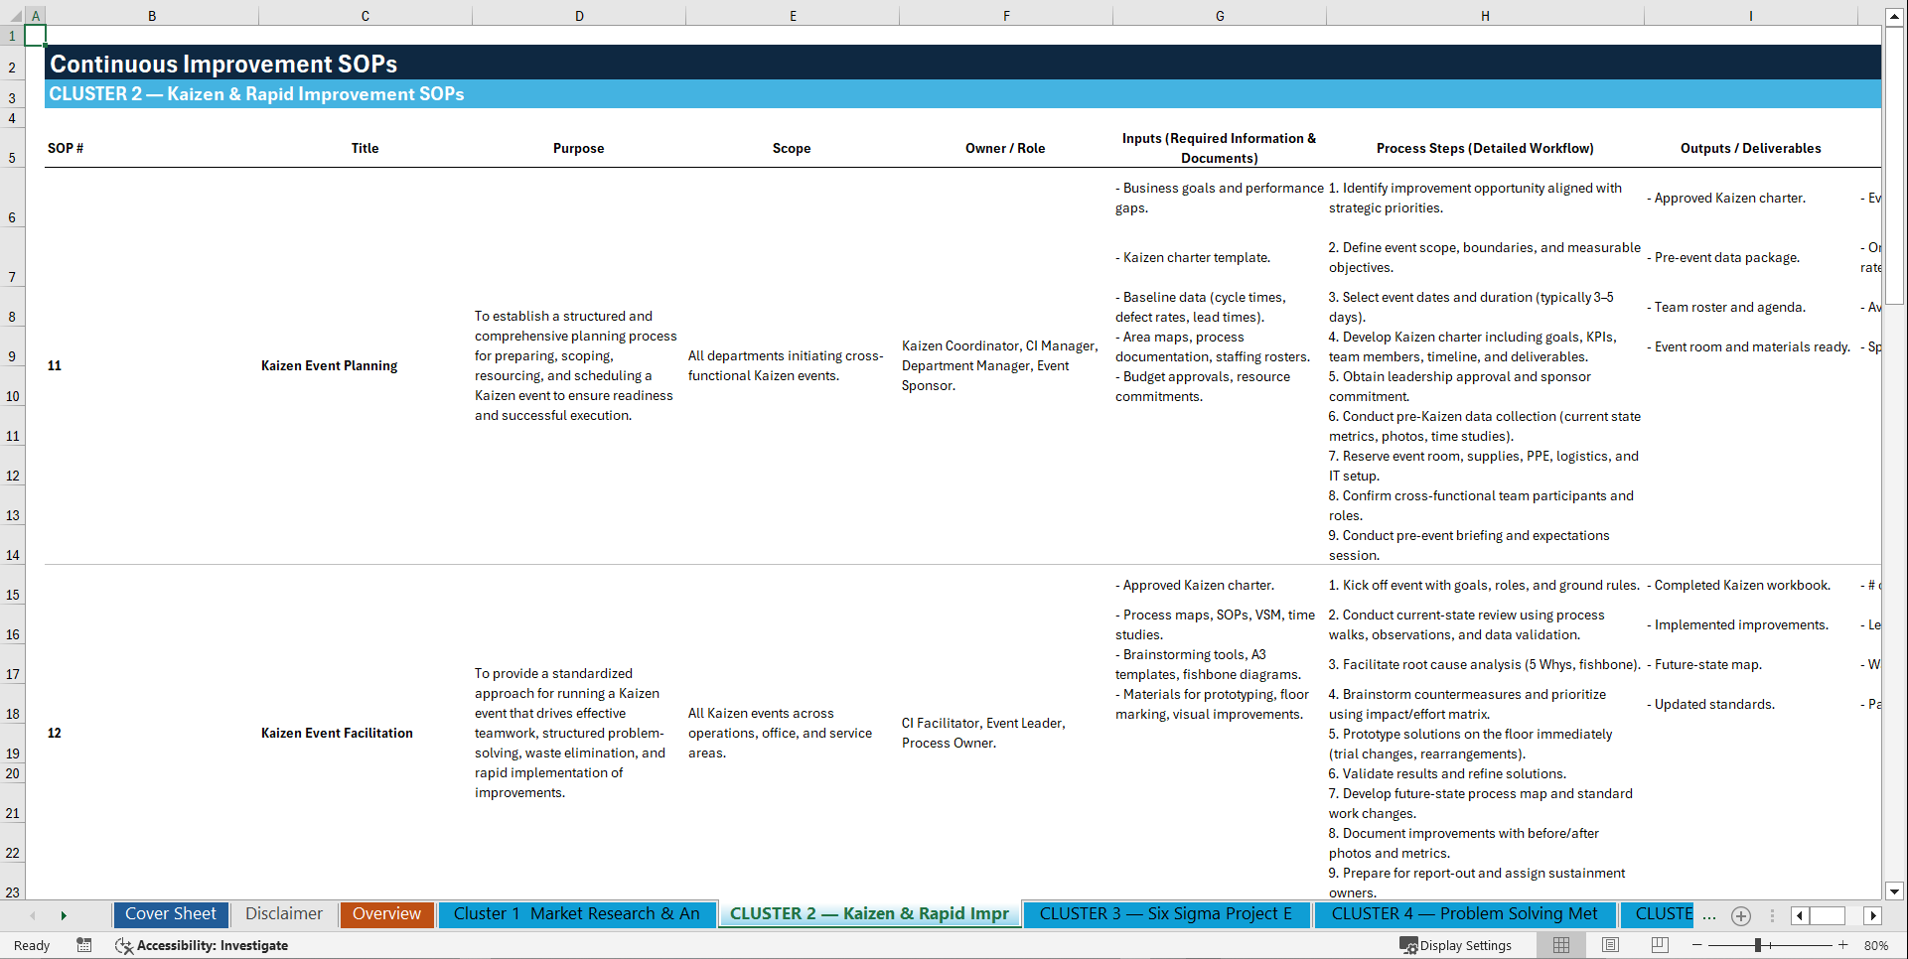Start macro recording from the status bar
Image resolution: width=1908 pixels, height=959 pixels.
(84, 945)
